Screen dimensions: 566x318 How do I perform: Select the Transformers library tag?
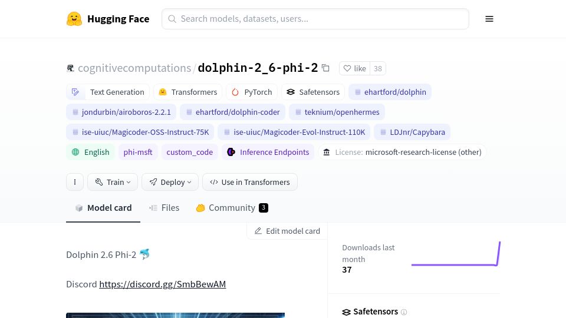point(187,92)
